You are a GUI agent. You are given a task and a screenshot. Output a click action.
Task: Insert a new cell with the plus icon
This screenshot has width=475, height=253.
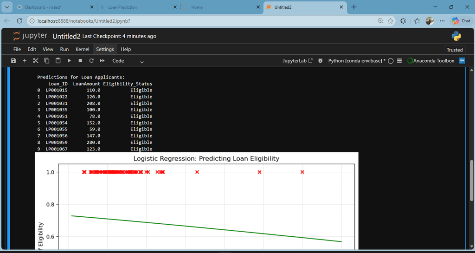(25, 61)
